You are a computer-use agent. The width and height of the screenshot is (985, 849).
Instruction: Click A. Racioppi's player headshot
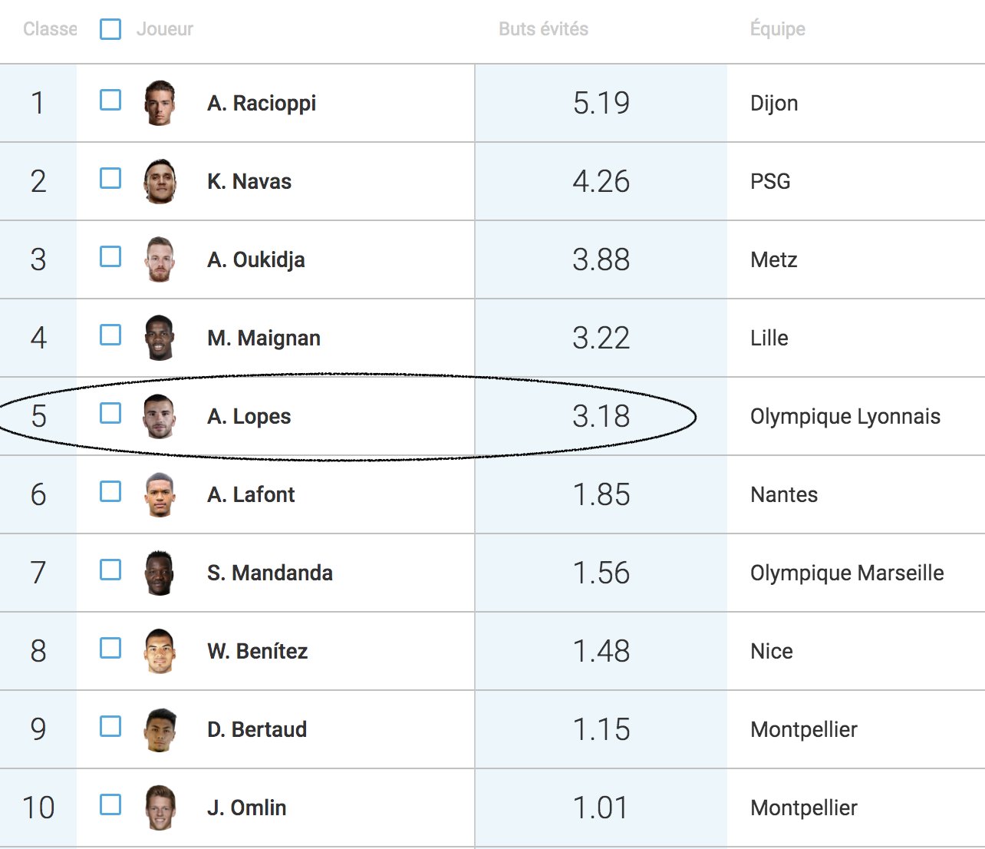160,103
